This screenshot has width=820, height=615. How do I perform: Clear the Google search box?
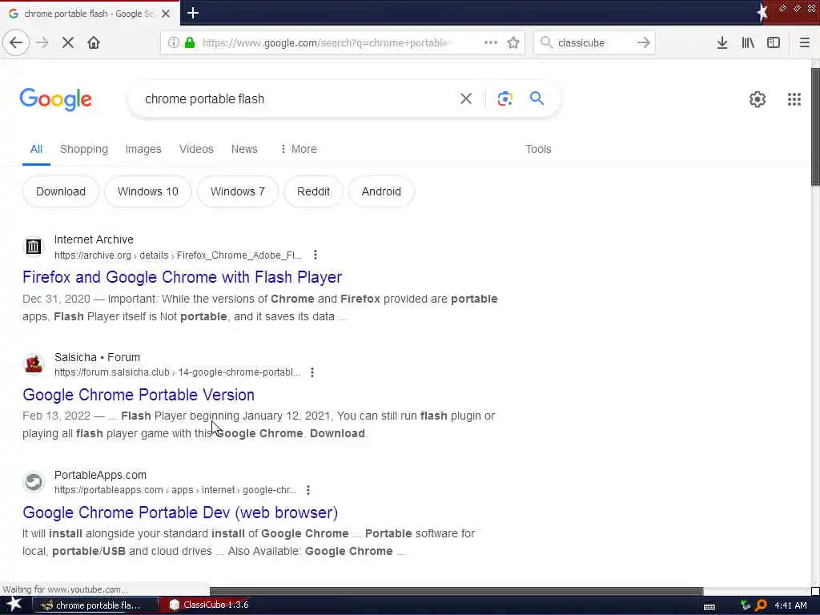click(466, 98)
